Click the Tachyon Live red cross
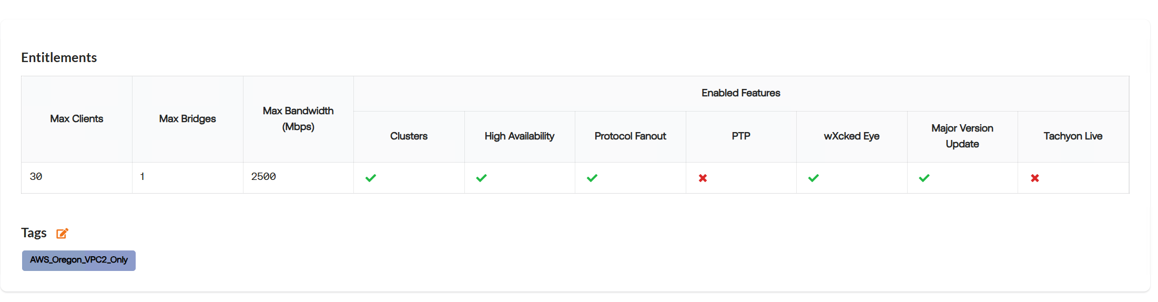1158x302 pixels. pos(1035,178)
